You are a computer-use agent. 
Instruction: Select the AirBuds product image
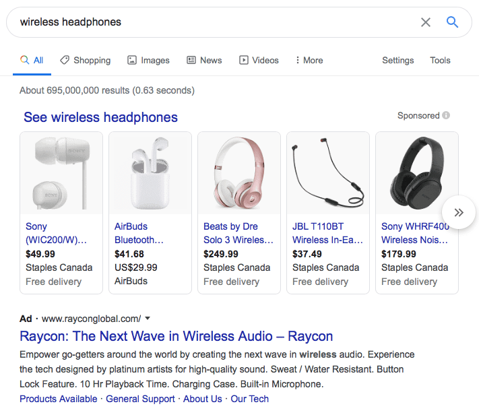click(150, 174)
